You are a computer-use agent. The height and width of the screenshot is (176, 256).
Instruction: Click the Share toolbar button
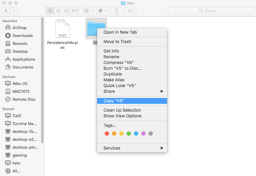click(116, 11)
